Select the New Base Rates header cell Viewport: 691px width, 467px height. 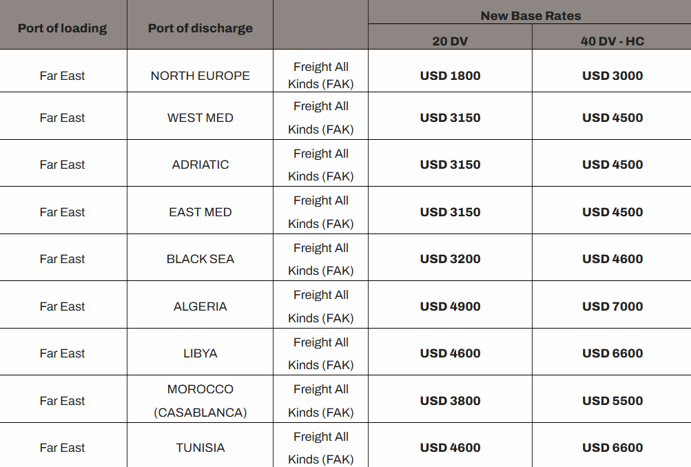tap(530, 15)
